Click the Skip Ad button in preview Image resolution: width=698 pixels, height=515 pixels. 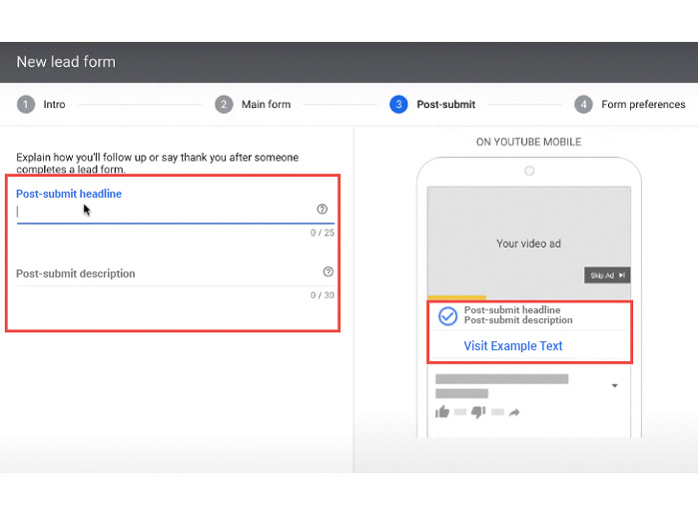click(x=607, y=275)
